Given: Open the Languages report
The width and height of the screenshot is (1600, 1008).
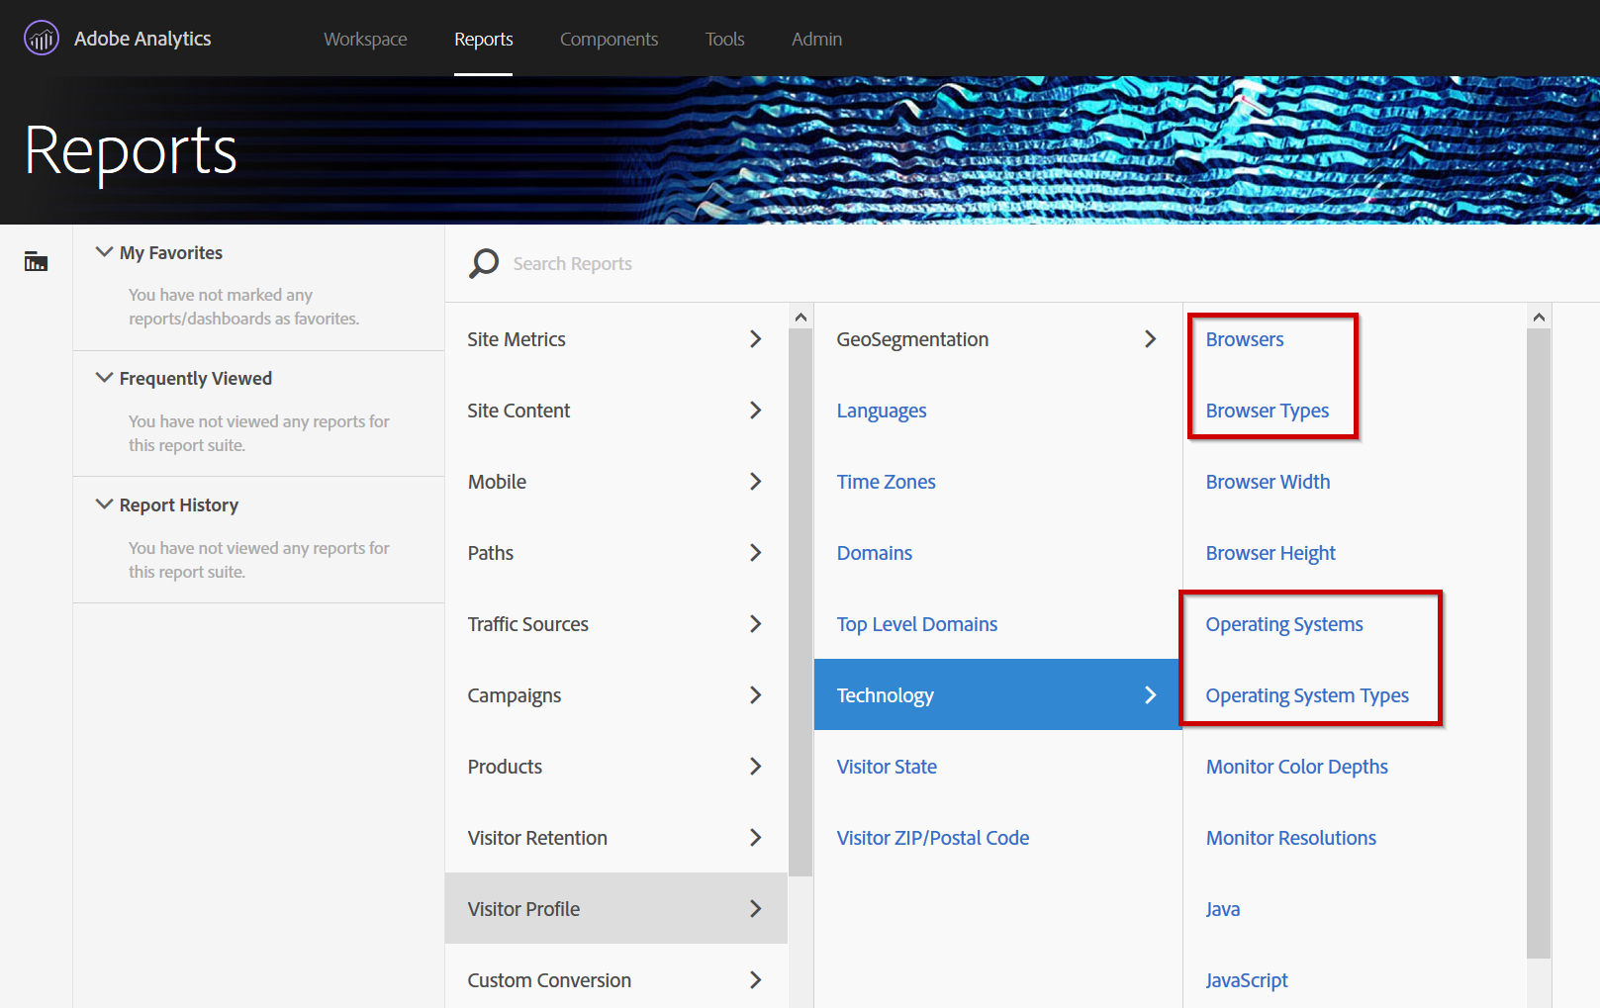Looking at the screenshot, I should click(882, 411).
